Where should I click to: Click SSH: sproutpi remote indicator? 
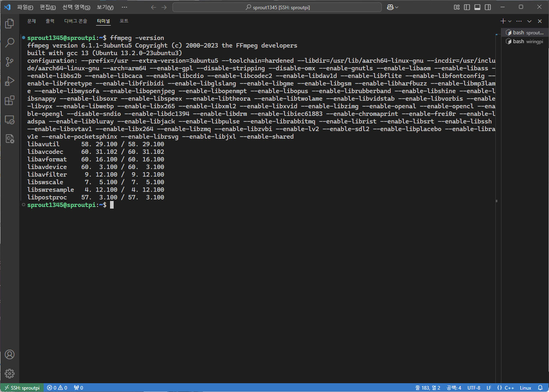pyautogui.click(x=22, y=388)
